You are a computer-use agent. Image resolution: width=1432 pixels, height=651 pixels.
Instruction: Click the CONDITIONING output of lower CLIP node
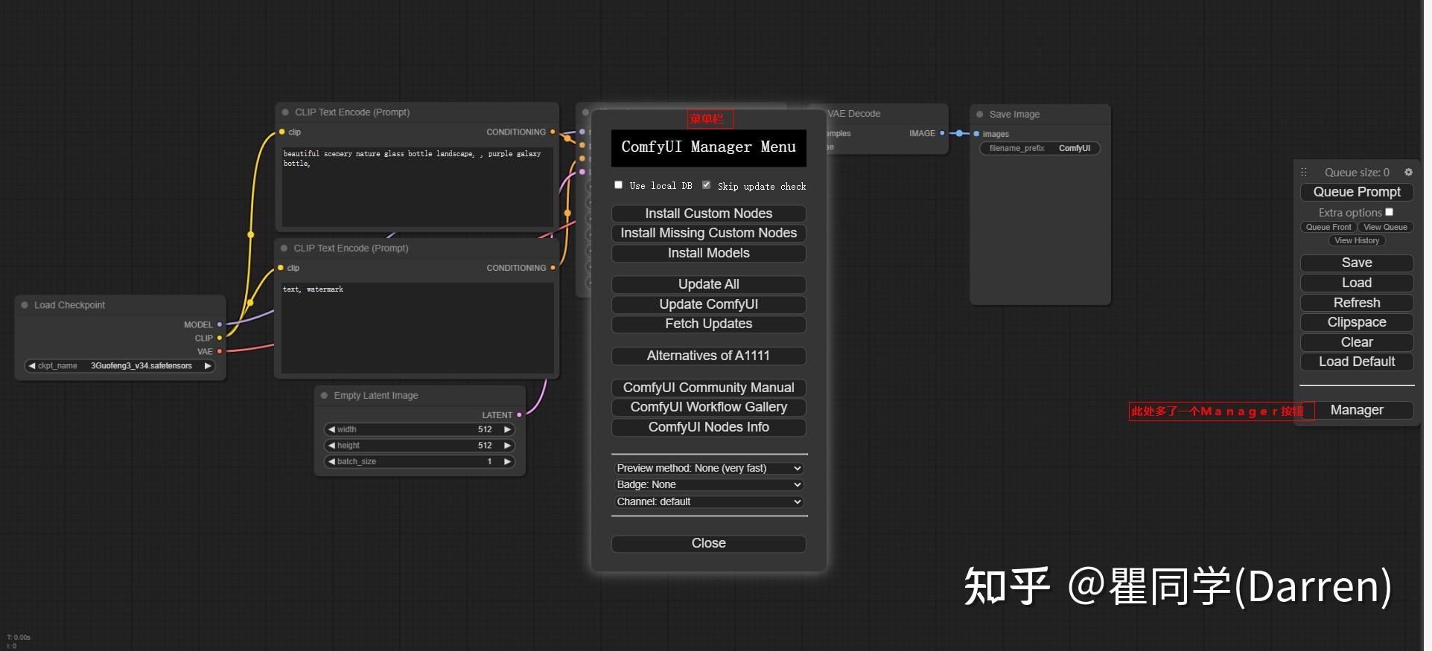point(553,268)
